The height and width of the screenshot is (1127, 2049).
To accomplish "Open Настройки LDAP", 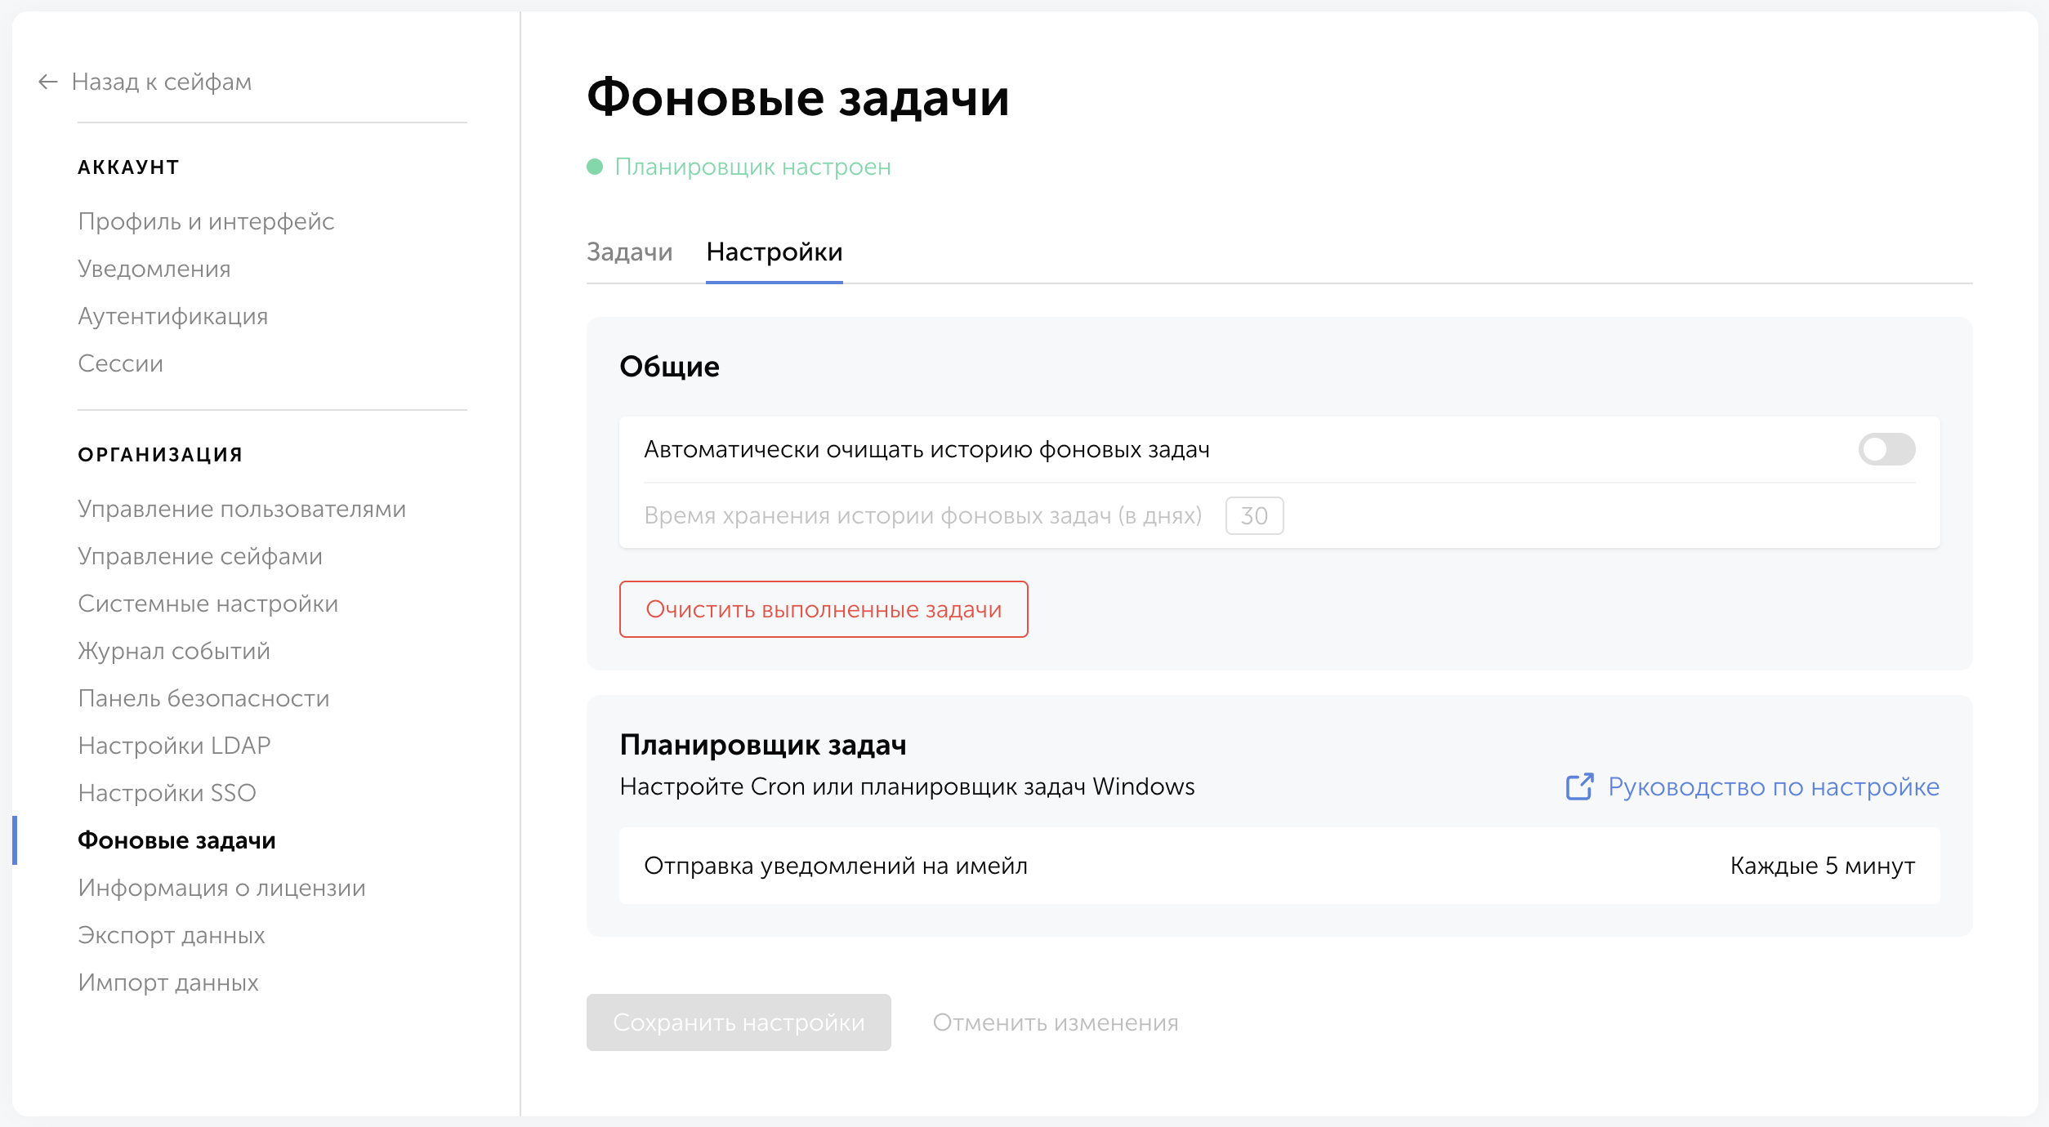I will (x=175, y=746).
